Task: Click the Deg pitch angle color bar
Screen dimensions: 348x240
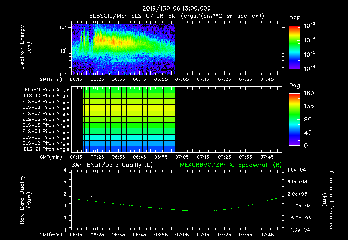Action: pos(294,119)
